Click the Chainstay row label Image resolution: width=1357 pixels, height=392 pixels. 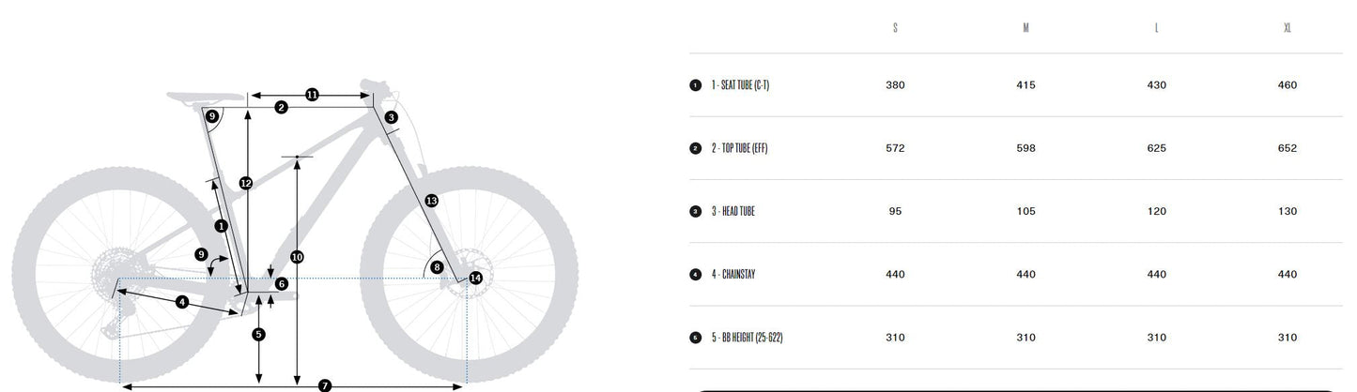pos(732,275)
